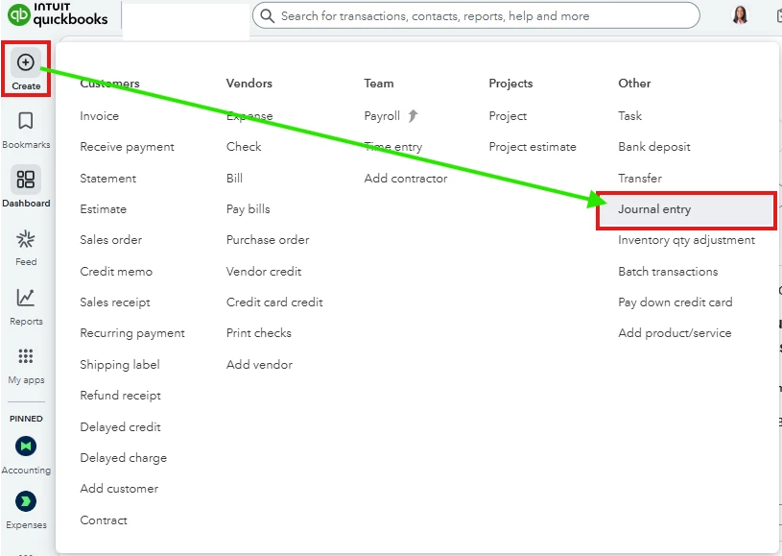782x556 pixels.
Task: Select Sales order
Action: [x=110, y=239]
